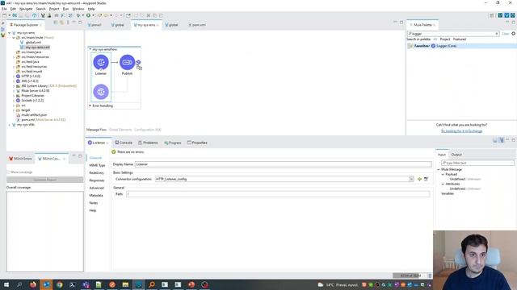Screen dimensions: 517x290
Task: Open the MUnit Errors tab
Action: pyautogui.click(x=20, y=159)
